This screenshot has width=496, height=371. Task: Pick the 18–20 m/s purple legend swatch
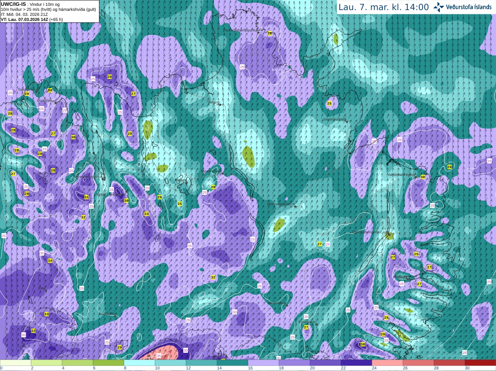click(294, 363)
